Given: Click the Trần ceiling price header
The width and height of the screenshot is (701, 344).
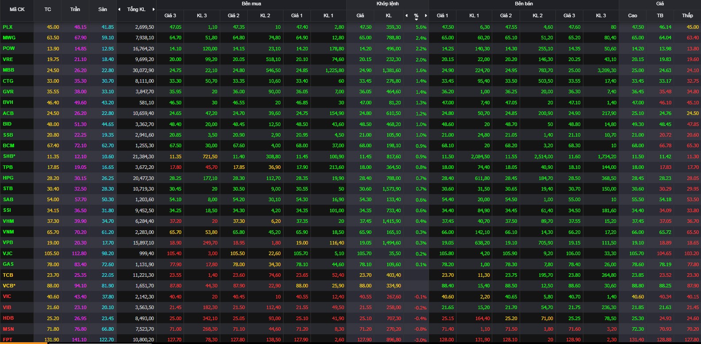Looking at the screenshot, I should [x=75, y=9].
